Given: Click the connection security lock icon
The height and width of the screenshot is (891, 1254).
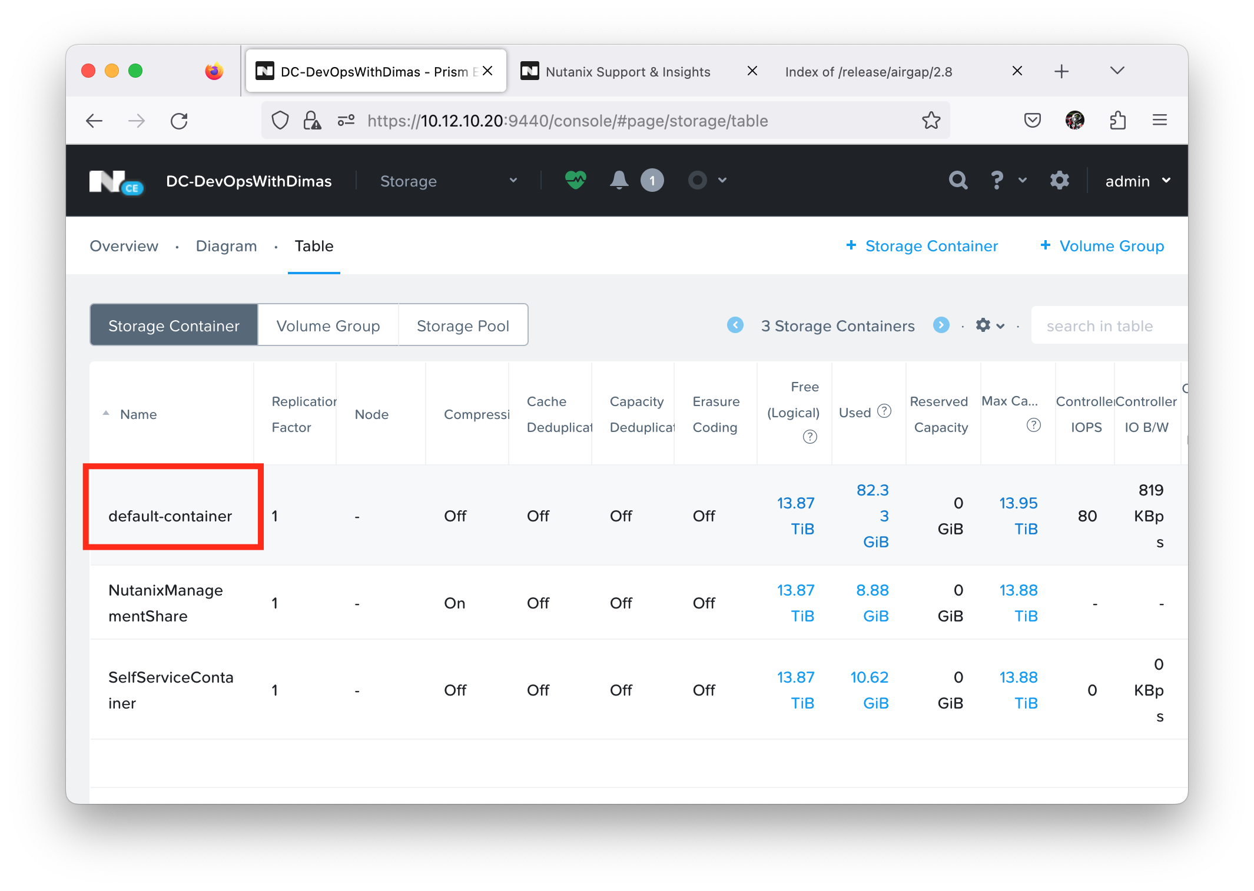Looking at the screenshot, I should [x=312, y=121].
